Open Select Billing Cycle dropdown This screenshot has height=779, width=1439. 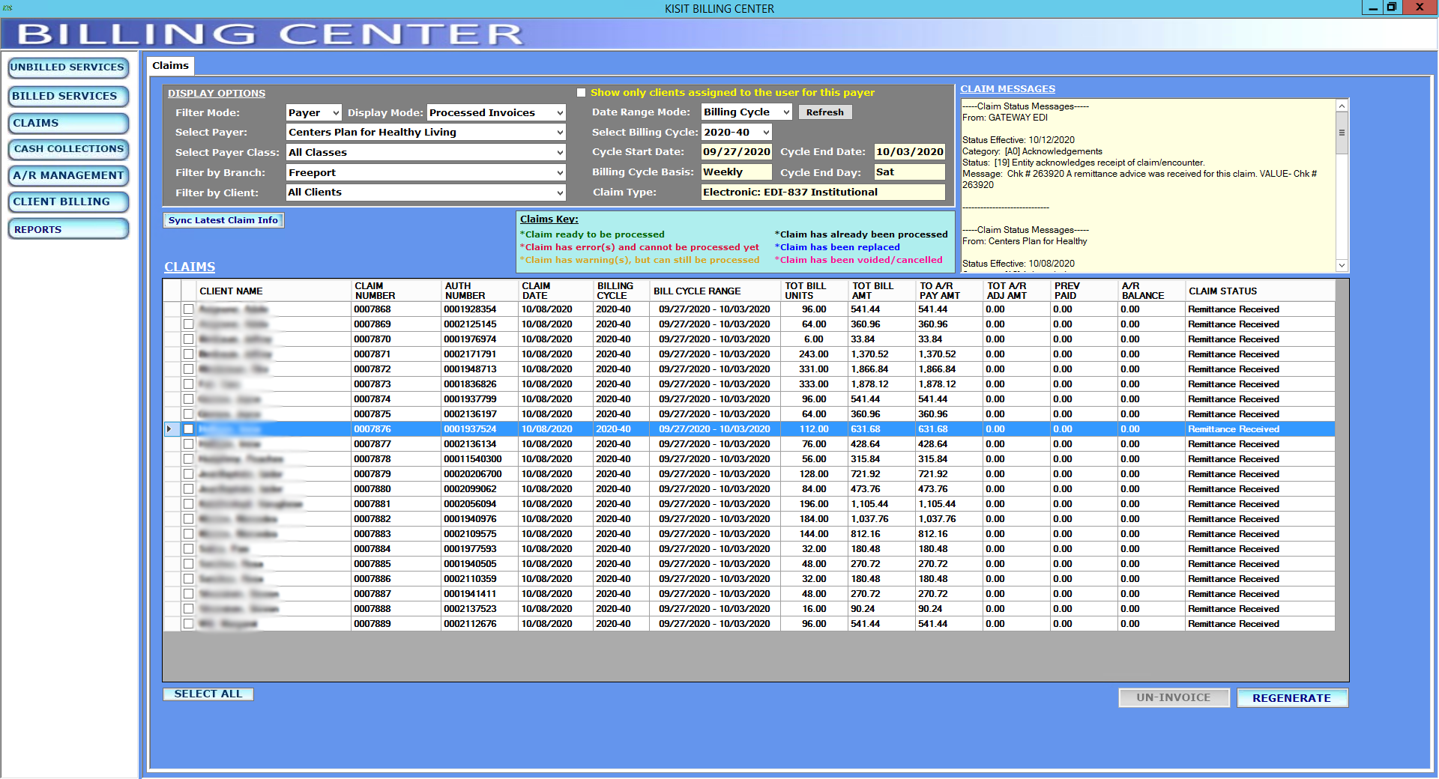736,132
